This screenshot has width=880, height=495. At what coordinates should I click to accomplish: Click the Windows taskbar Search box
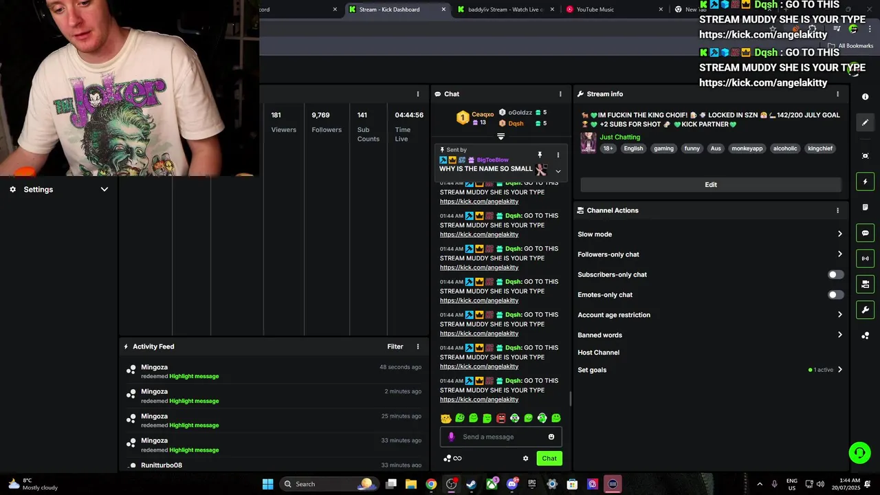pos(329,484)
